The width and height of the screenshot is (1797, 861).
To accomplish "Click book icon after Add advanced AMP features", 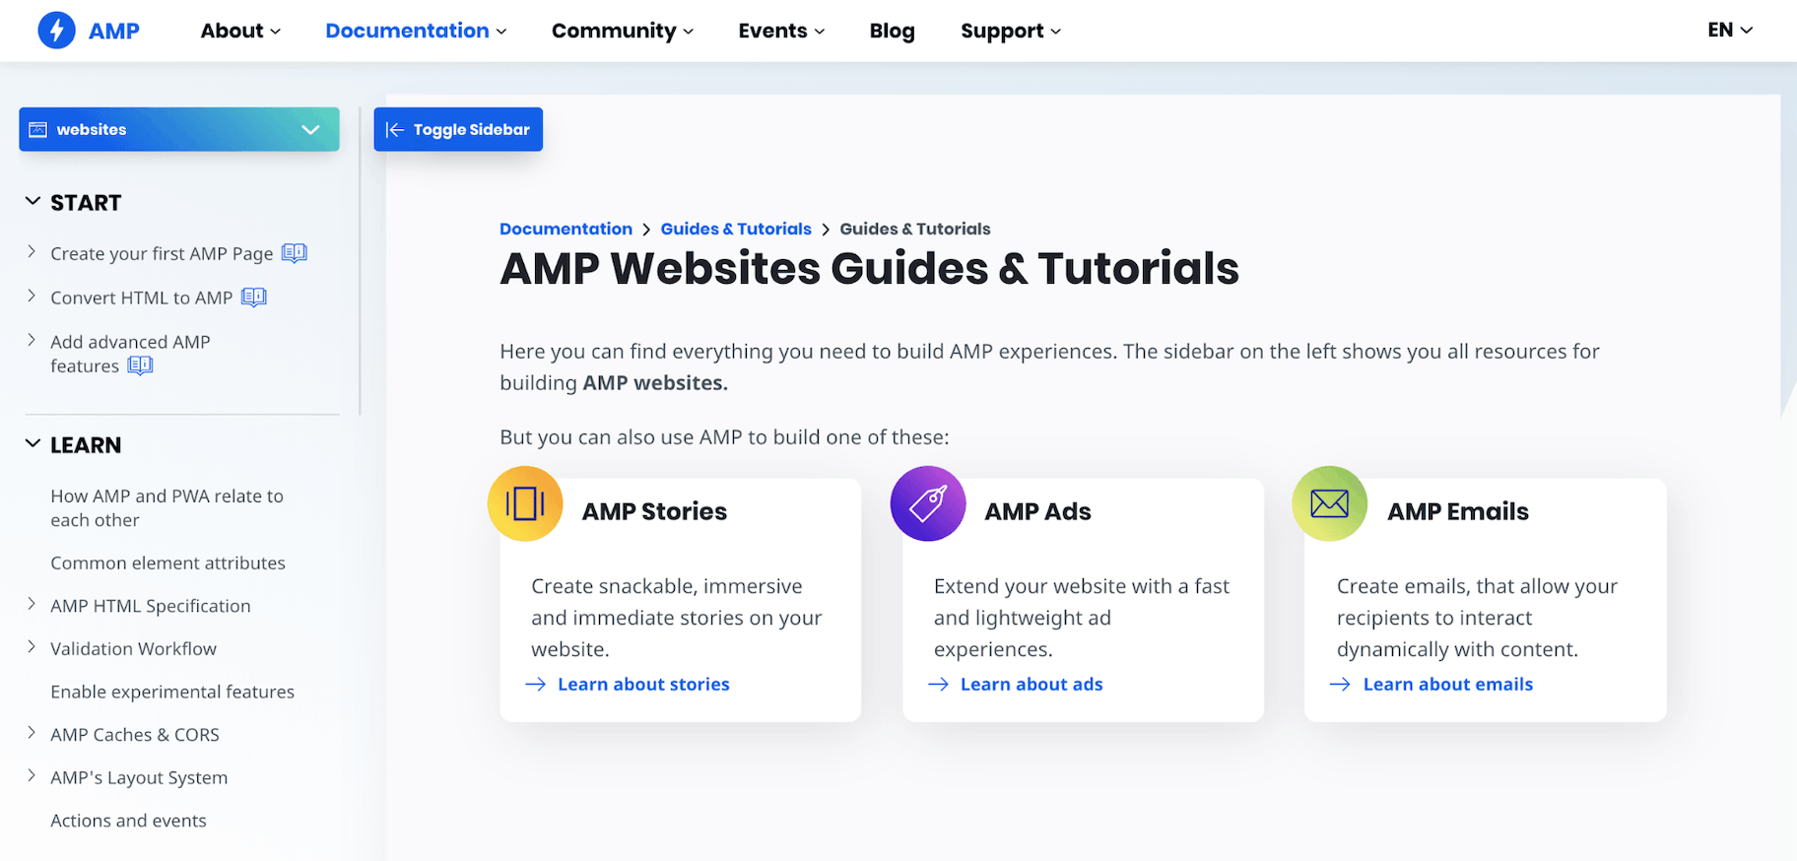I will click(x=140, y=366).
